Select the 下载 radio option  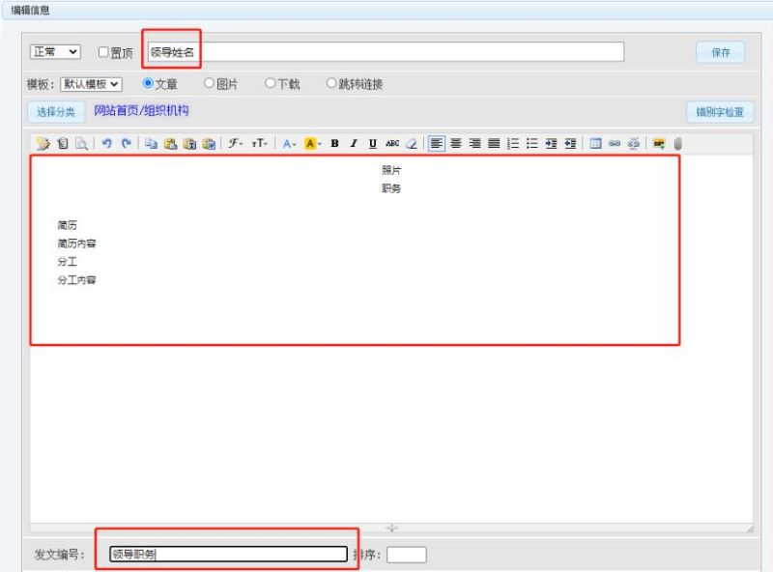coord(271,84)
